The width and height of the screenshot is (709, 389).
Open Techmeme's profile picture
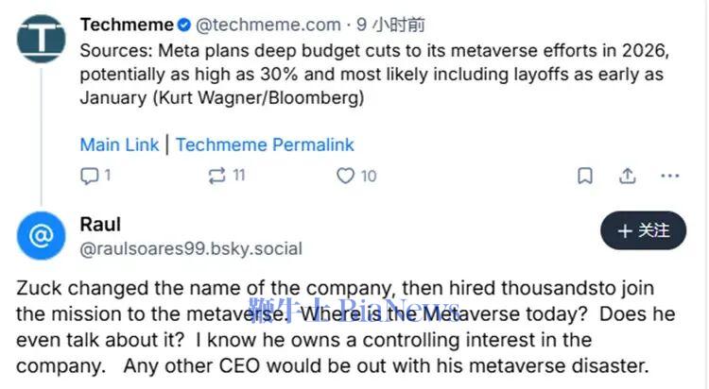(x=41, y=39)
